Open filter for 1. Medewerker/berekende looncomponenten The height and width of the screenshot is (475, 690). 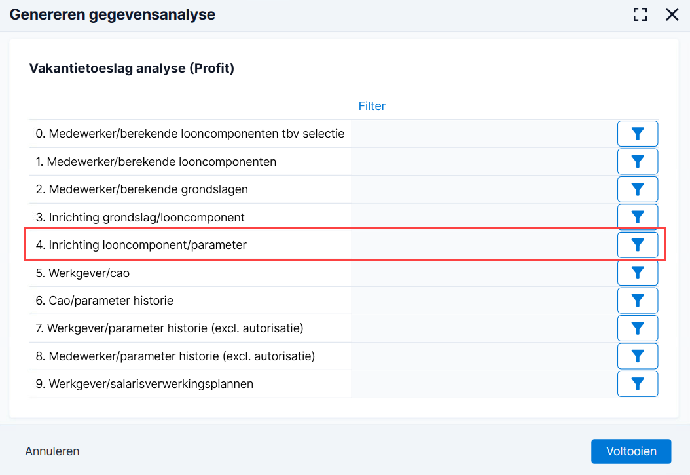click(637, 162)
